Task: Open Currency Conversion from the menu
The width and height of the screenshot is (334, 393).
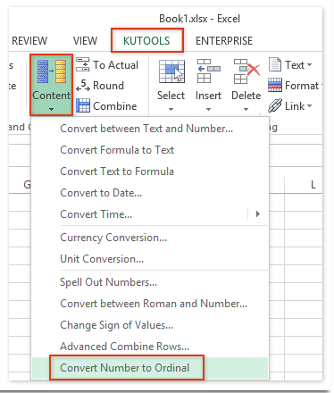Action: 150,238
